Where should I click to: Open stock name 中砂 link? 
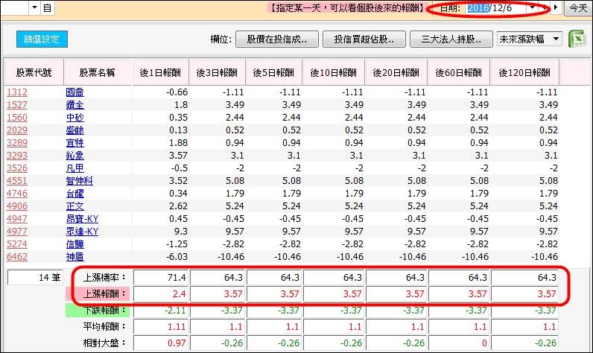[x=75, y=118]
